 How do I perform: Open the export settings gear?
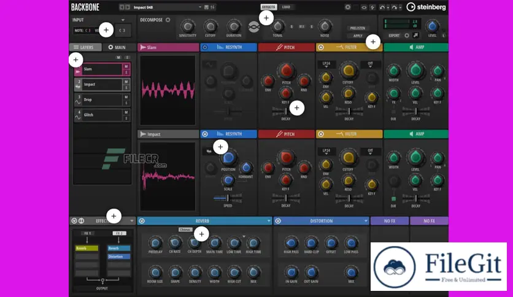[407, 36]
